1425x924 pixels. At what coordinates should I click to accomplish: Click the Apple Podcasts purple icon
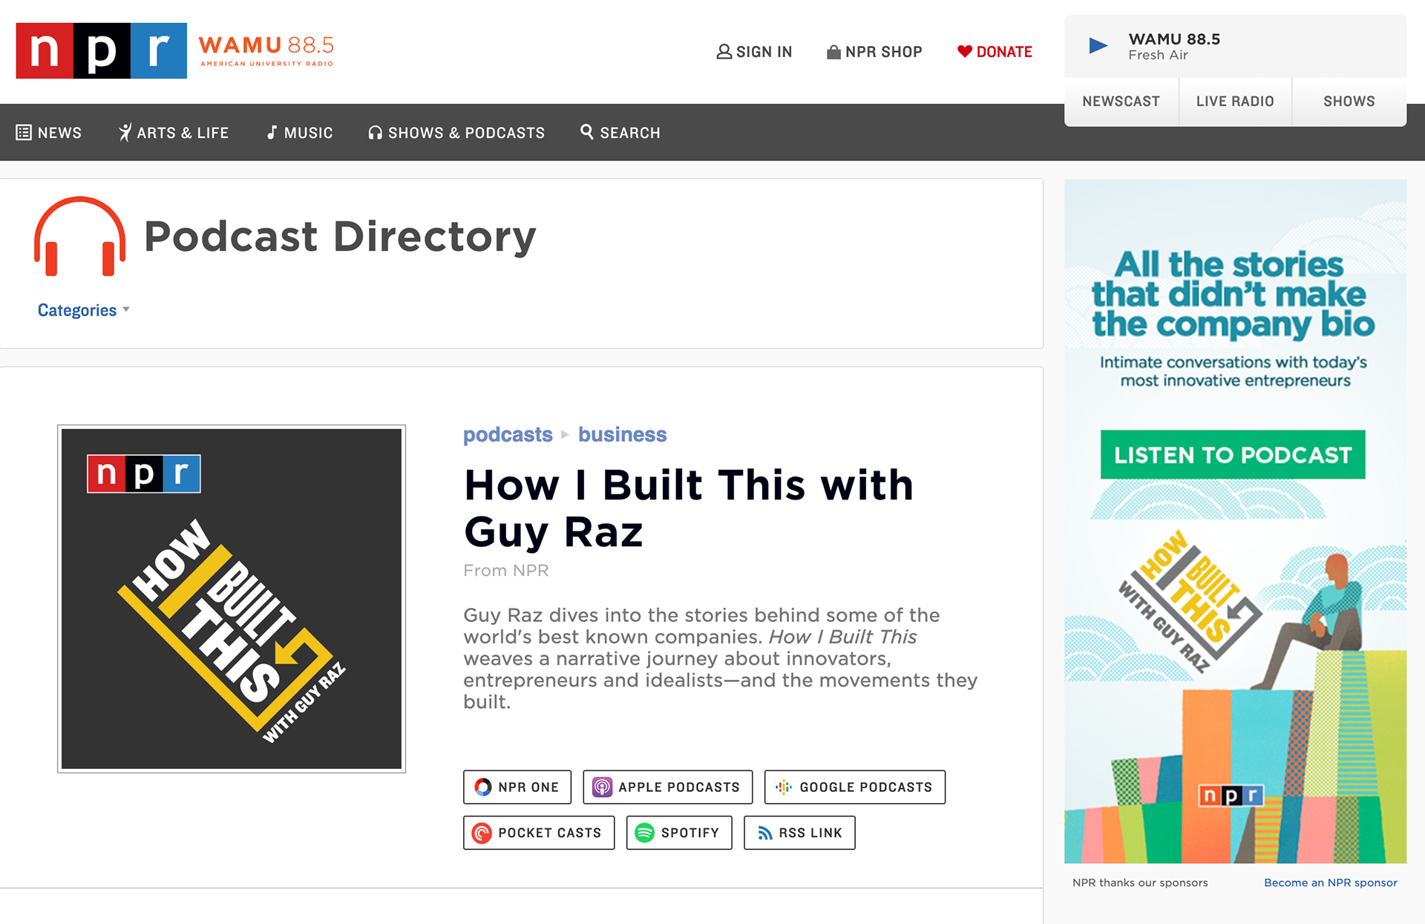[603, 787]
